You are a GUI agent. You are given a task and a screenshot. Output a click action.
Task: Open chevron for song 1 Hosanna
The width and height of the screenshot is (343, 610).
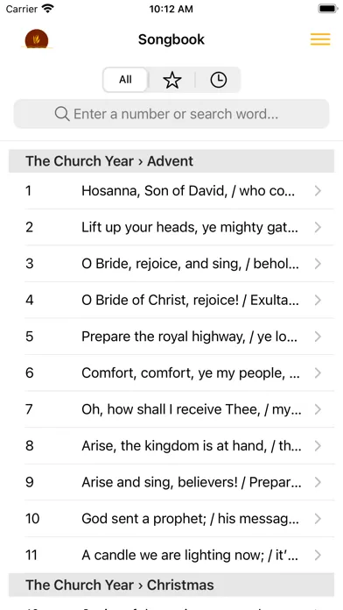click(318, 191)
